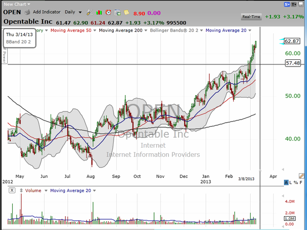Open chart settings wrench-and-screwdriver icon

[90, 12]
